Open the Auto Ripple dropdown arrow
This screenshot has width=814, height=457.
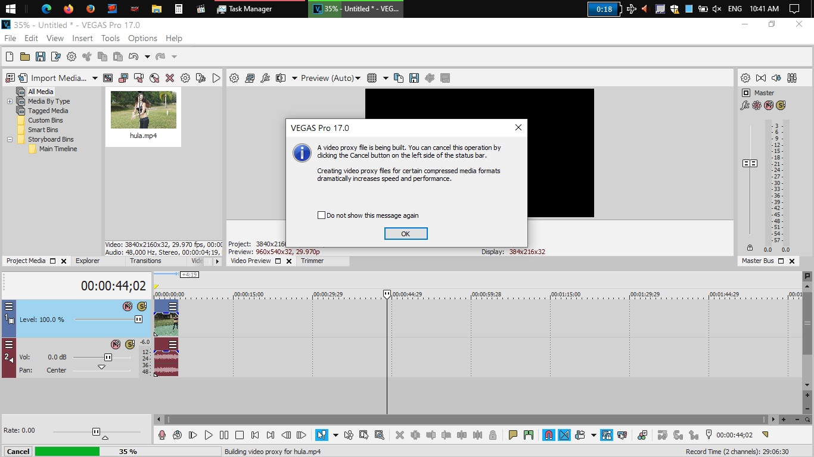pyautogui.click(x=594, y=435)
